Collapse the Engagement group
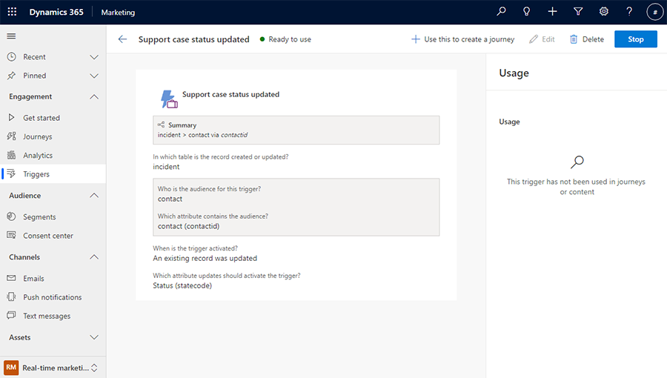This screenshot has width=667, height=378. tap(93, 96)
